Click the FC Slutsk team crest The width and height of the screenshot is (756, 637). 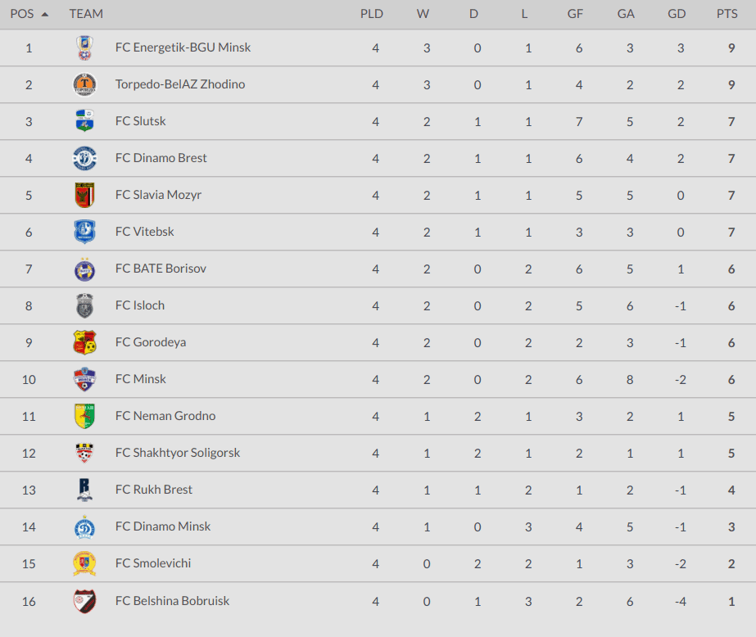pyautogui.click(x=84, y=121)
